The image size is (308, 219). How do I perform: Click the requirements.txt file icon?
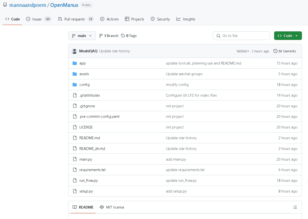75,170
